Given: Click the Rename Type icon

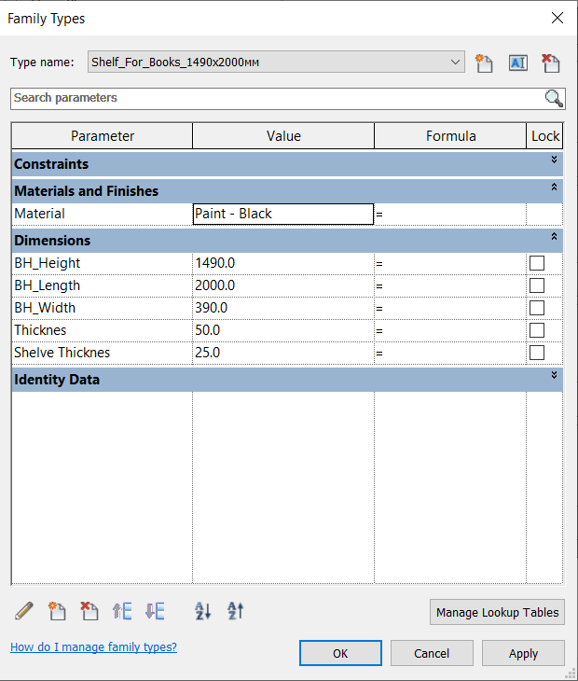Looking at the screenshot, I should 517,63.
